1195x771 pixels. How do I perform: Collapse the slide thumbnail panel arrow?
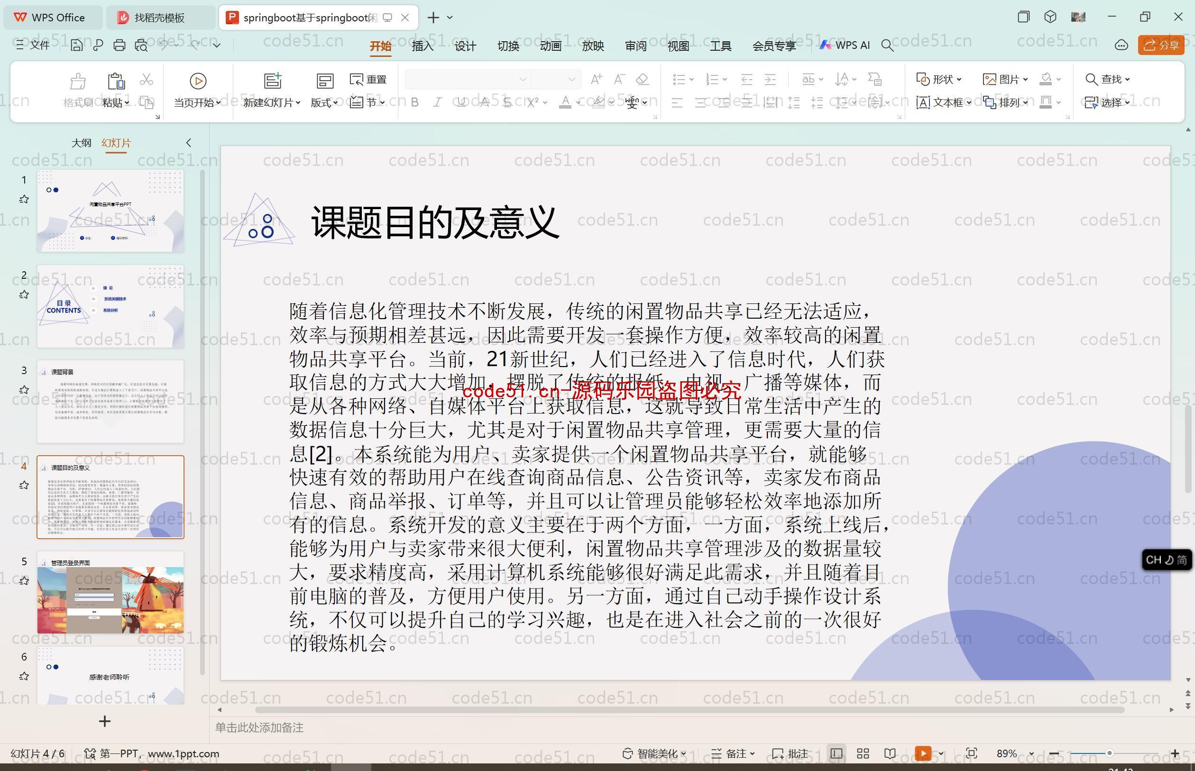pos(189,143)
